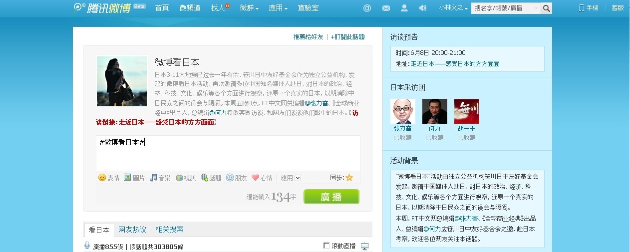
Task: Add a mood with 心情
Action: [262, 178]
